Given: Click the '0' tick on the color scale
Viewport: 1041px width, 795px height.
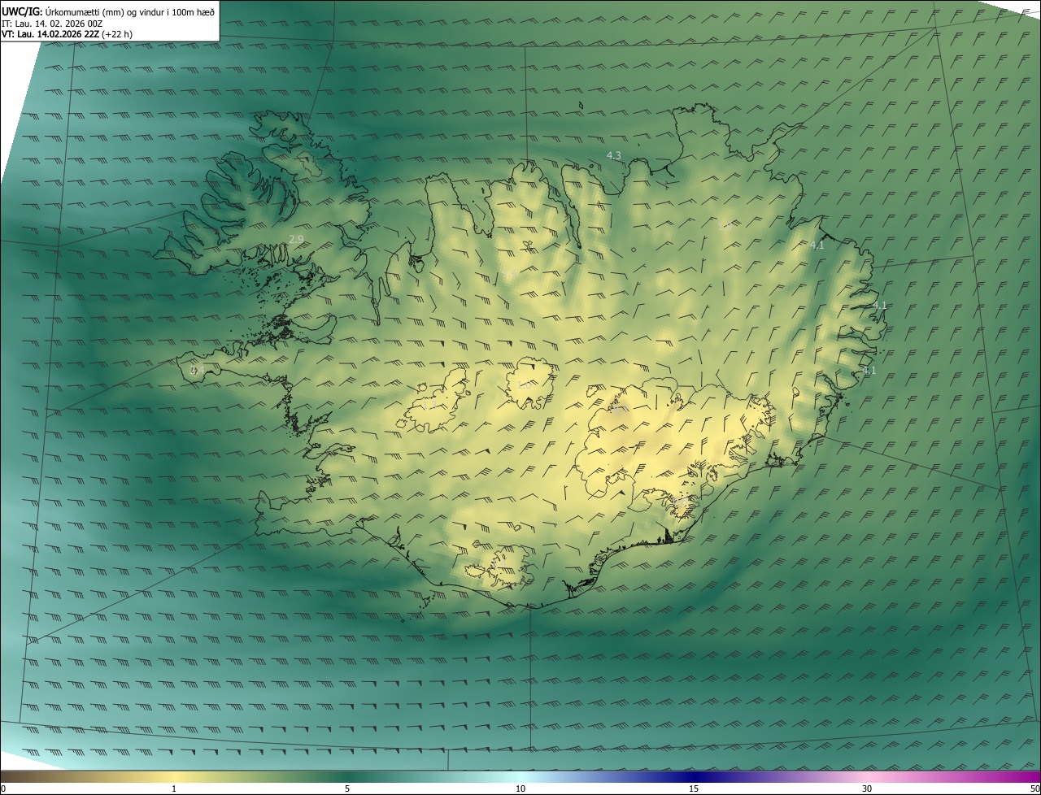Looking at the screenshot, I should 3,788.
